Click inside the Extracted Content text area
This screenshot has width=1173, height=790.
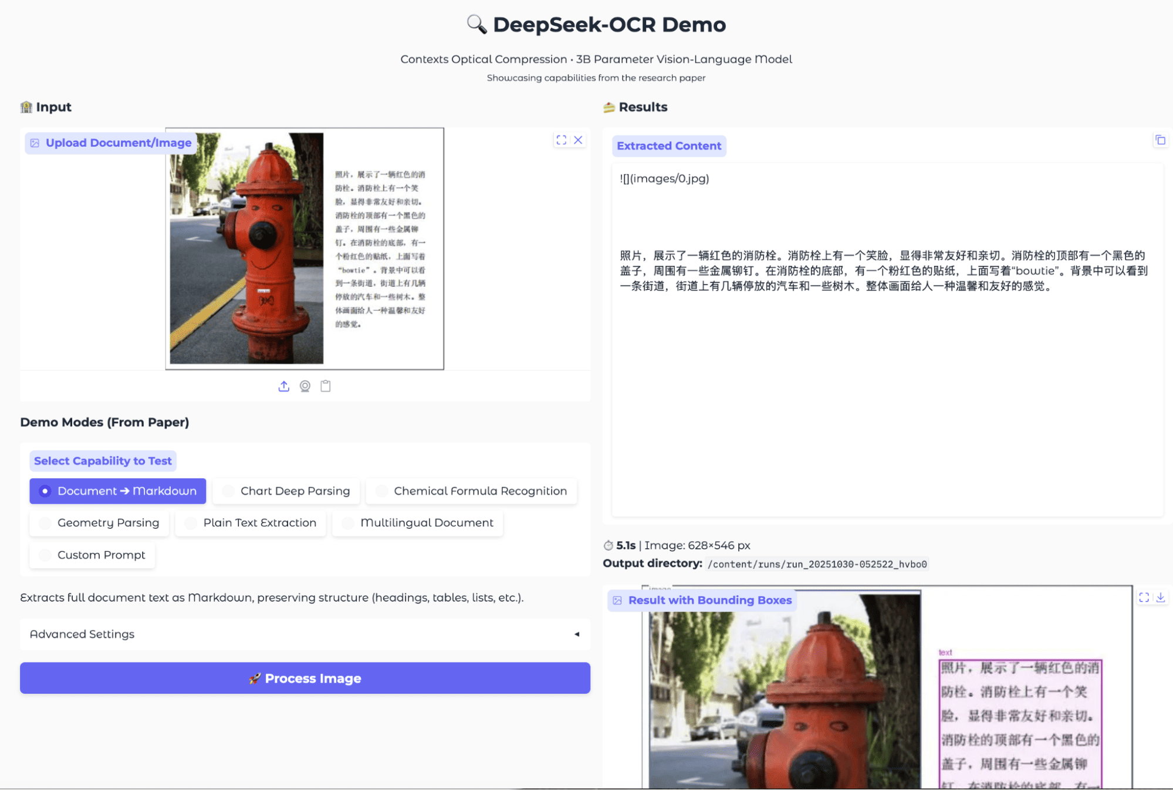pos(887,382)
